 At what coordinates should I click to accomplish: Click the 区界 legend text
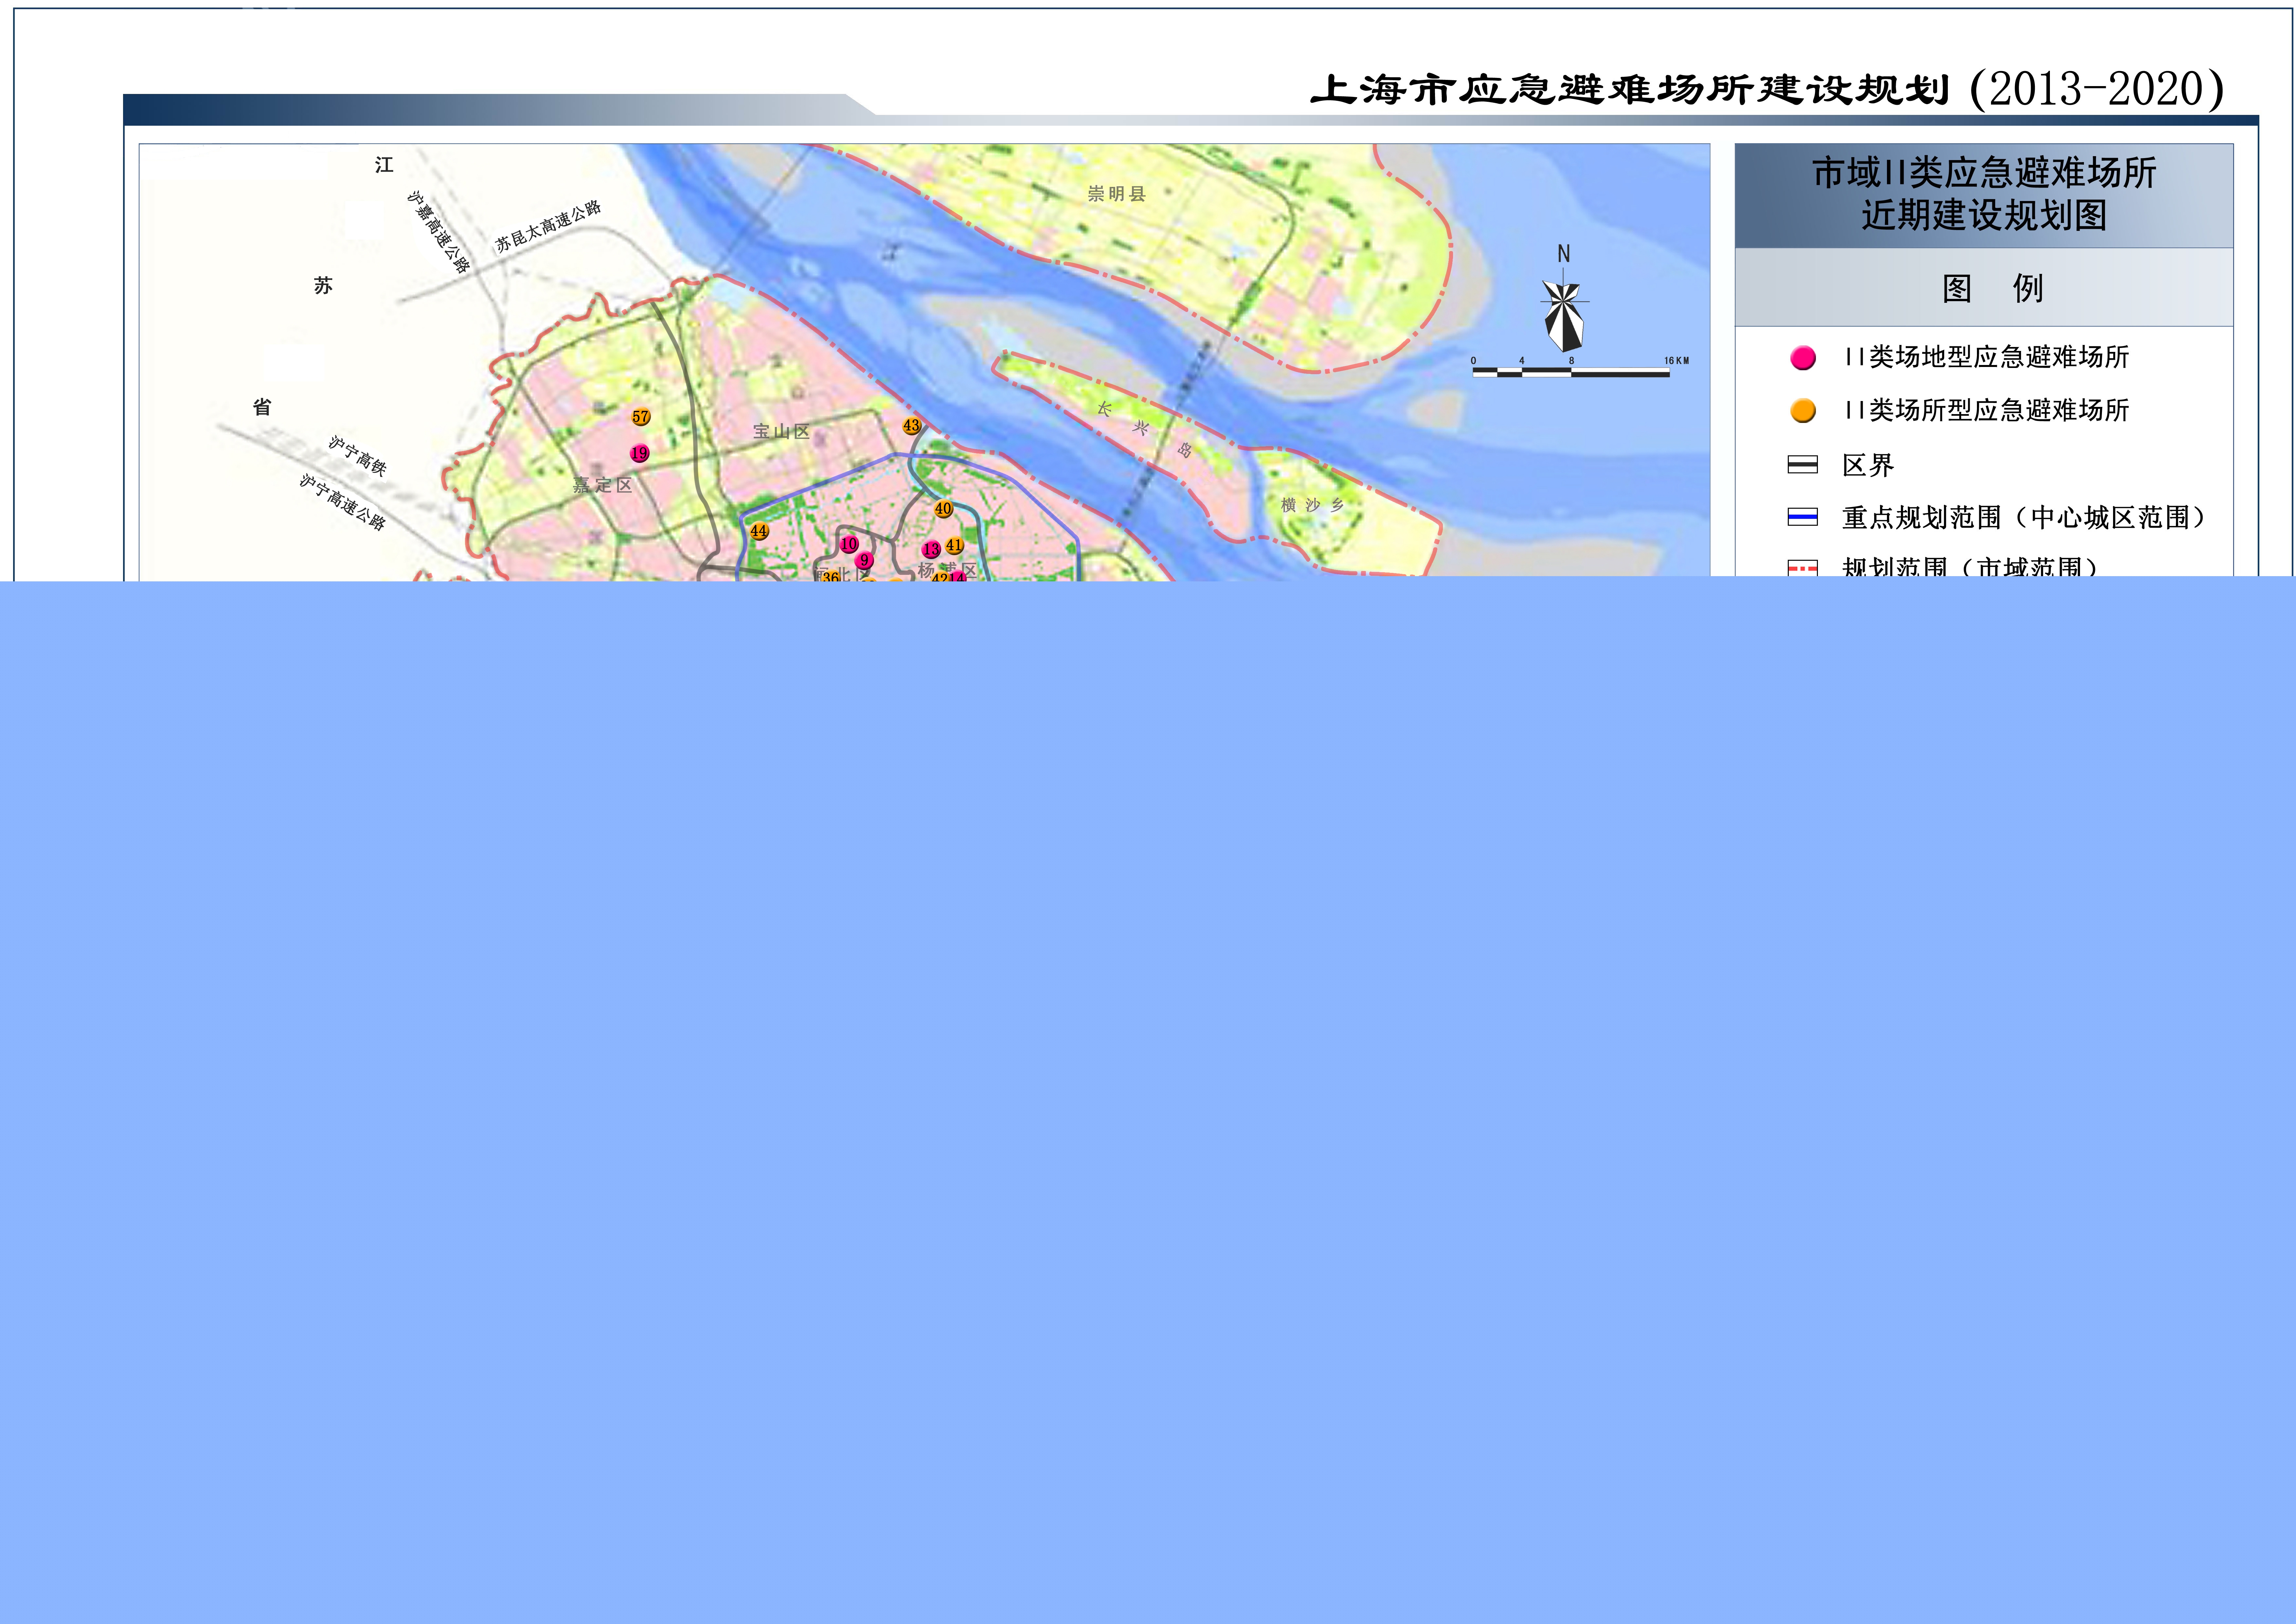click(1868, 465)
